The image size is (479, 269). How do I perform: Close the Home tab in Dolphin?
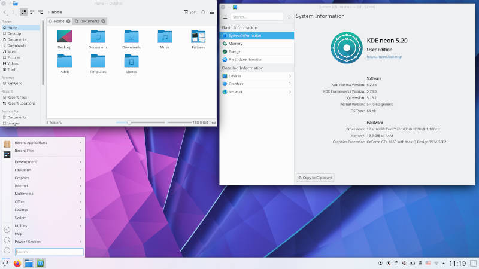click(x=68, y=21)
